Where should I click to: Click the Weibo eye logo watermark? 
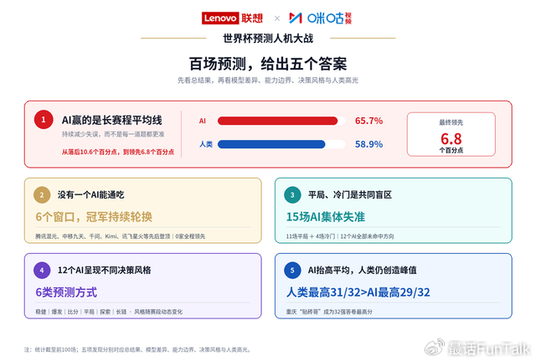pos(435,348)
